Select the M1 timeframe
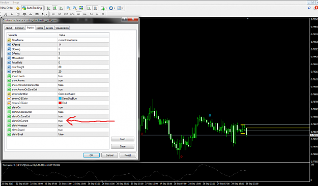This screenshot has height=186, width=318. [53, 14]
